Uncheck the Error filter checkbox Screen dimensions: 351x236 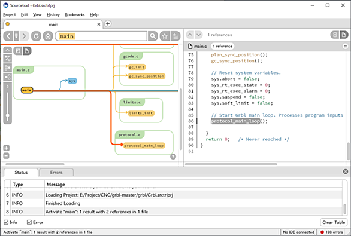29,222
